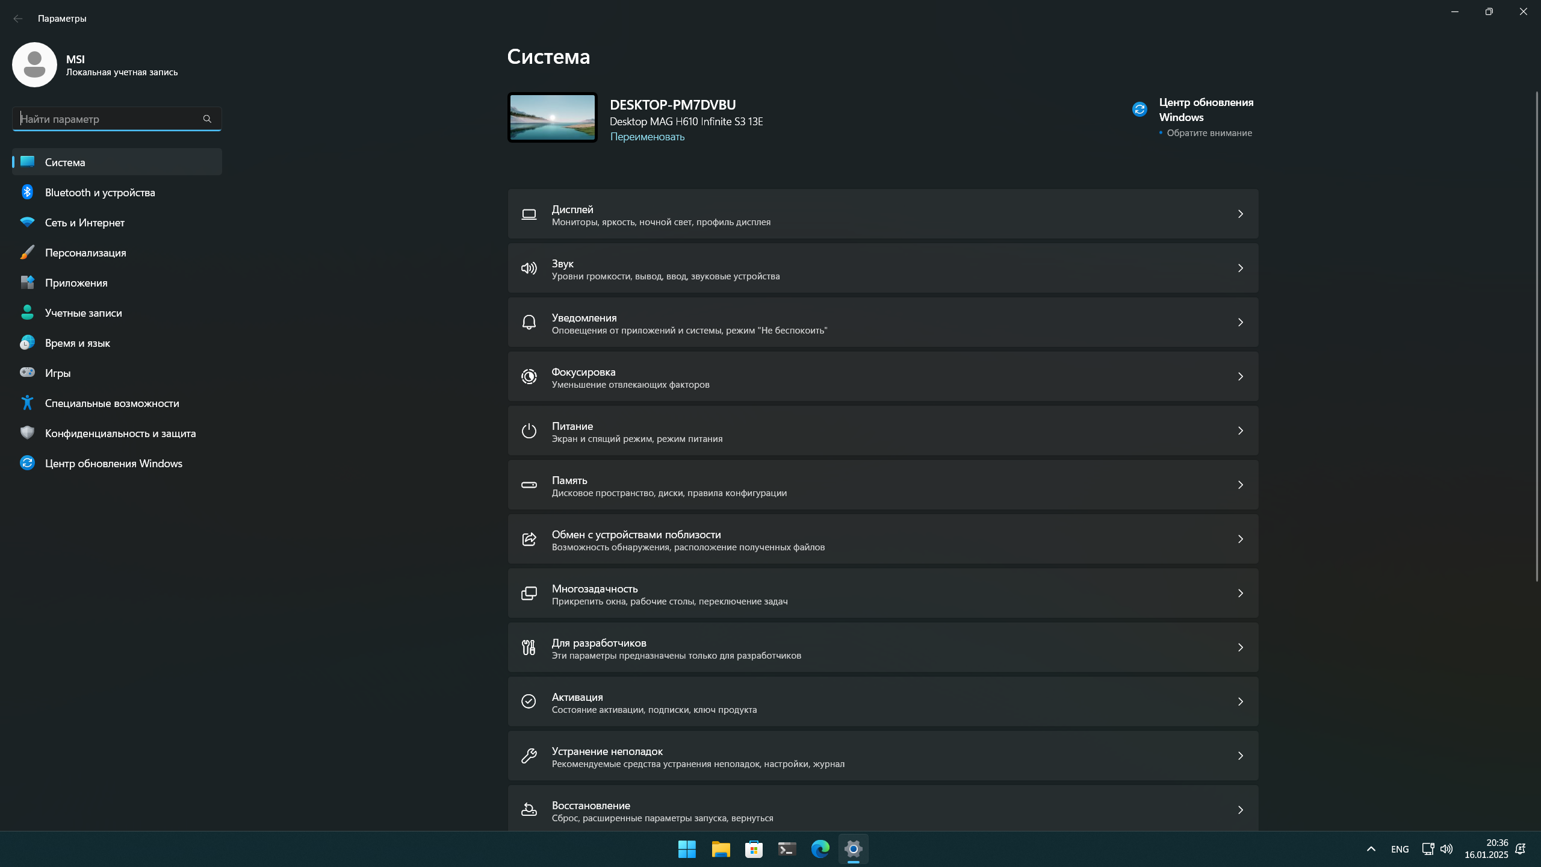Click the ENG language indicator
Screen dimensions: 1541x867
(1400, 850)
